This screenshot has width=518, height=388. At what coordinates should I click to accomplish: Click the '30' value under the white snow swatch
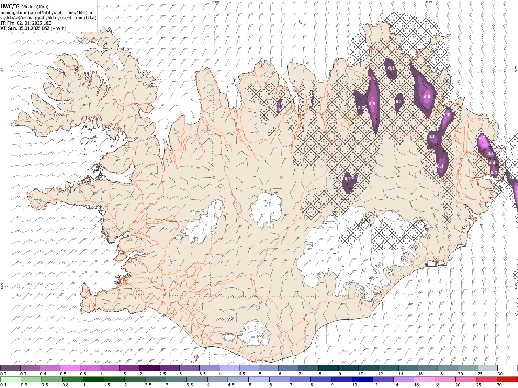500,374
